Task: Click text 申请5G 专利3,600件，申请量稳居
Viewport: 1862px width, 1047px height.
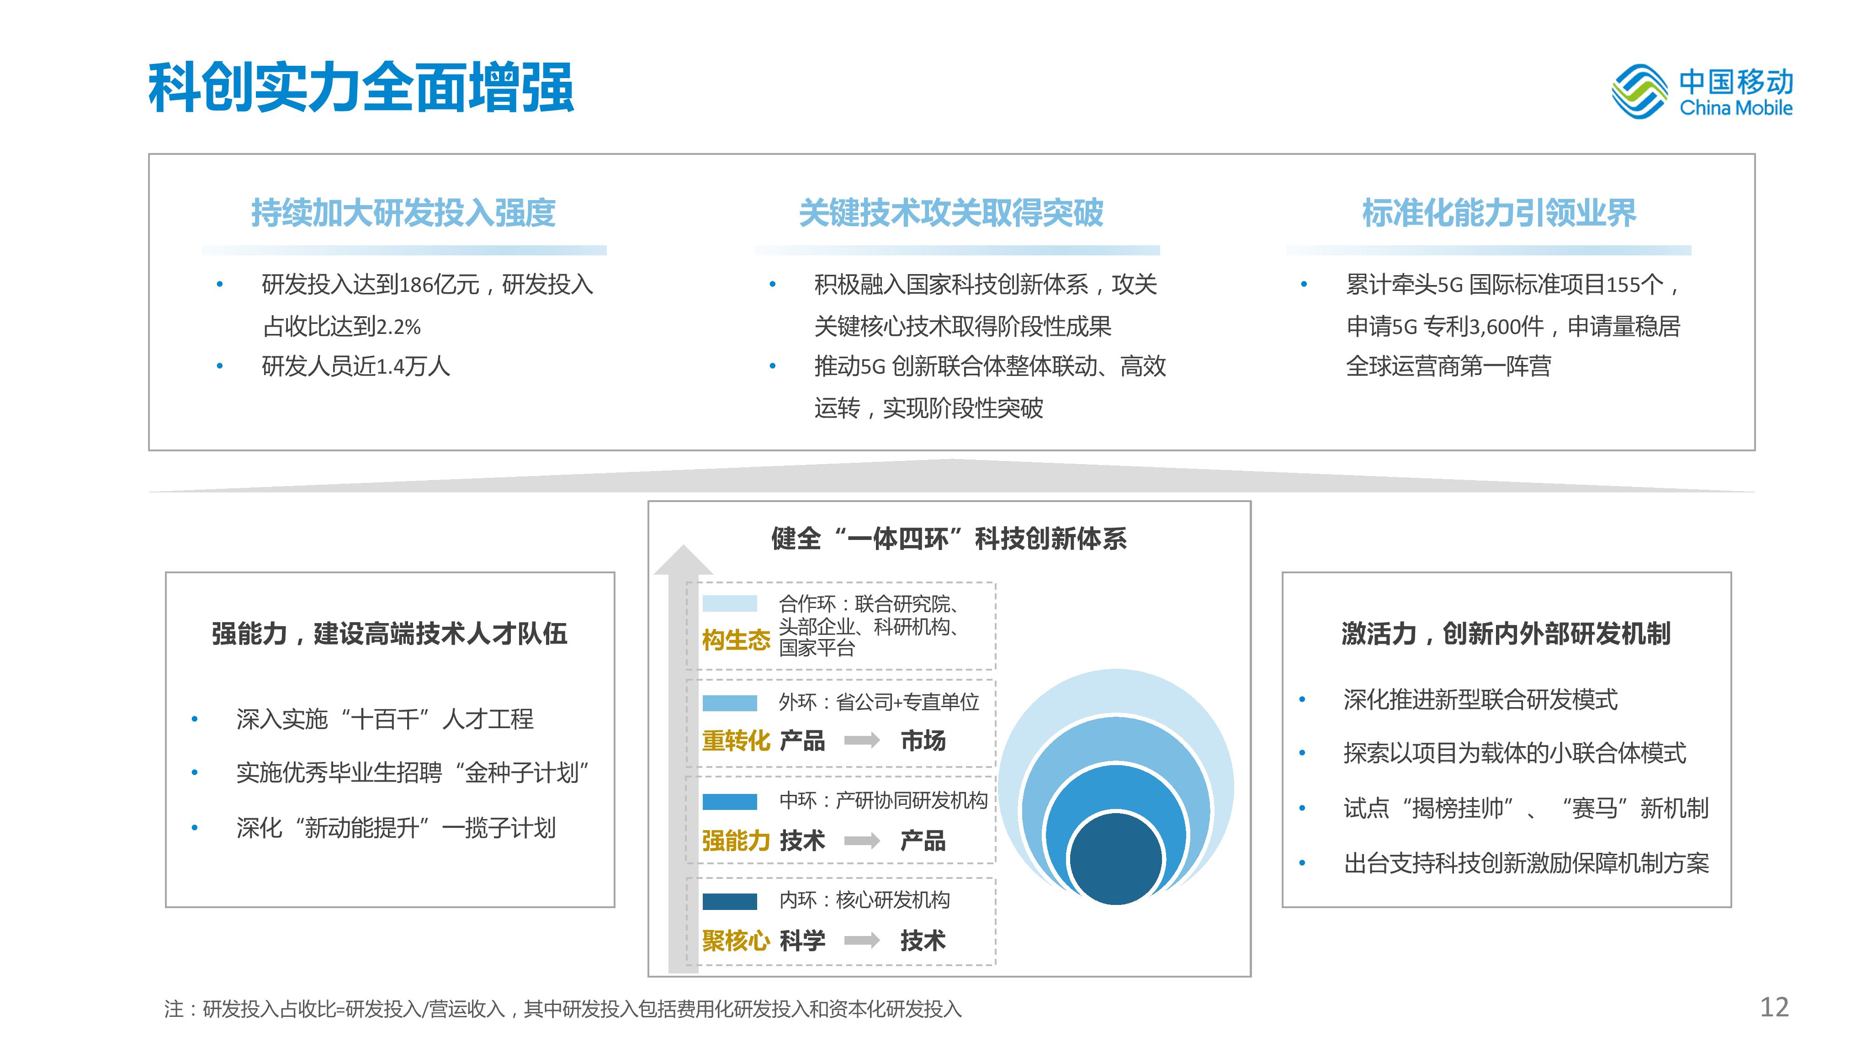Action: coord(1514,327)
